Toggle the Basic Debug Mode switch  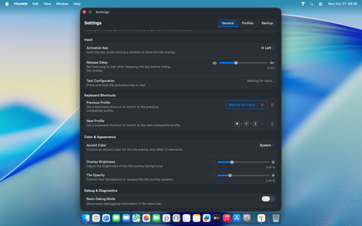[x=268, y=199]
